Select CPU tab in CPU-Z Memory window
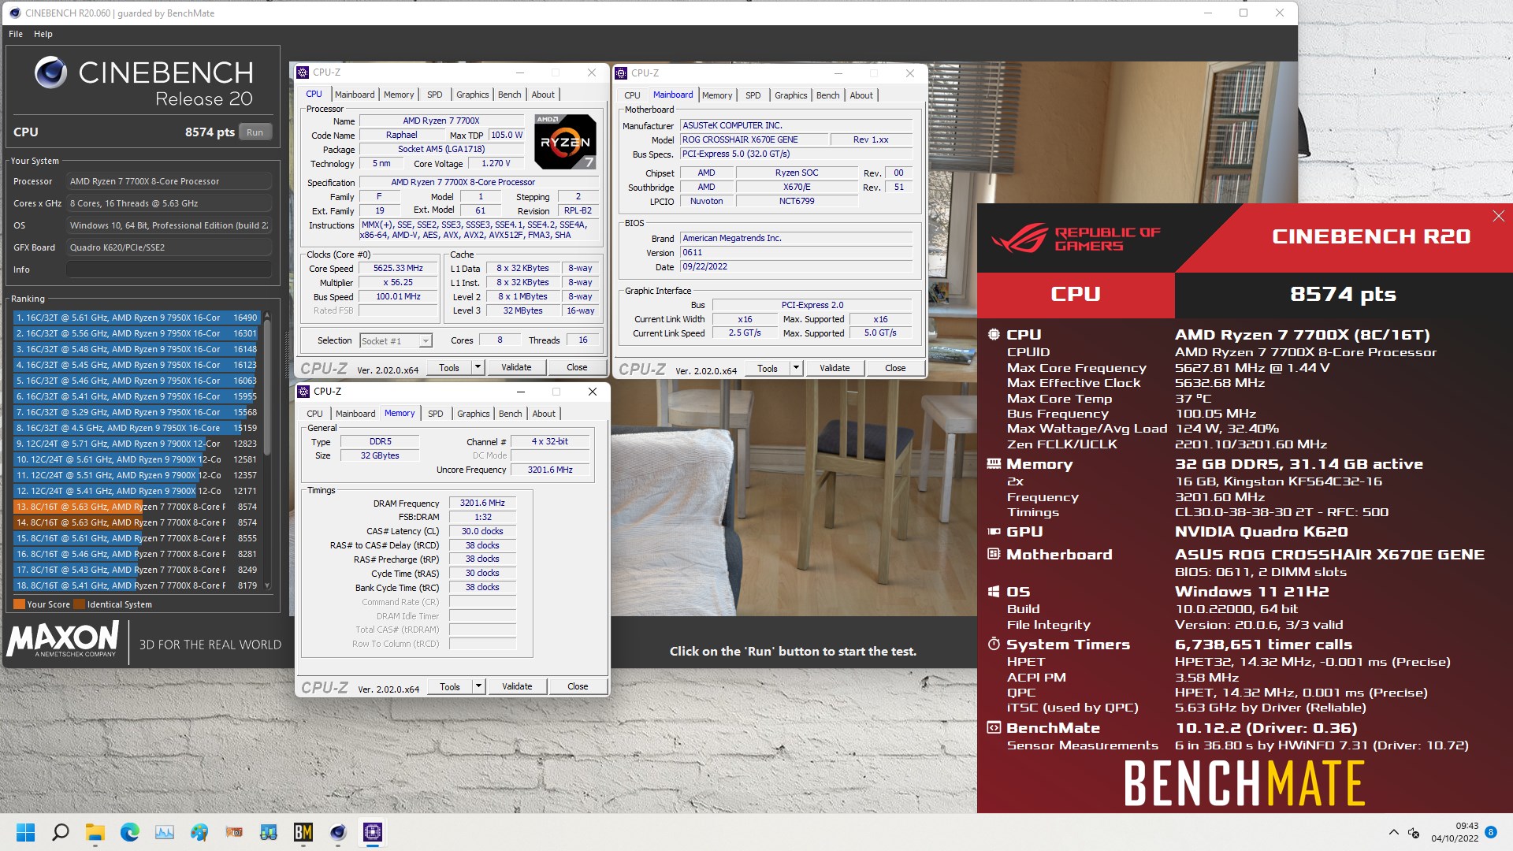 [x=314, y=414]
